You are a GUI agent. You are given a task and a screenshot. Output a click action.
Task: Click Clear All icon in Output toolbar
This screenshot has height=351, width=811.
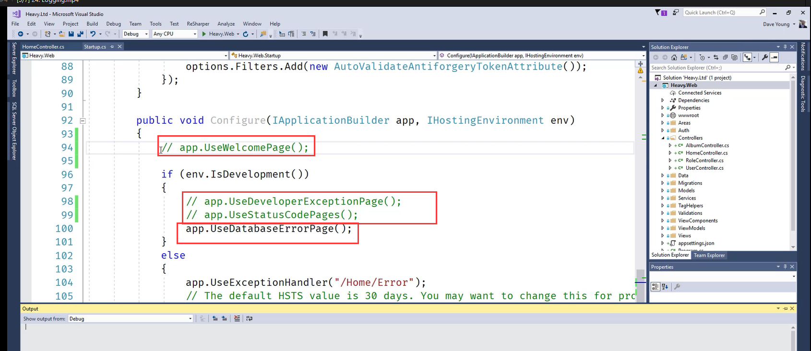237,318
